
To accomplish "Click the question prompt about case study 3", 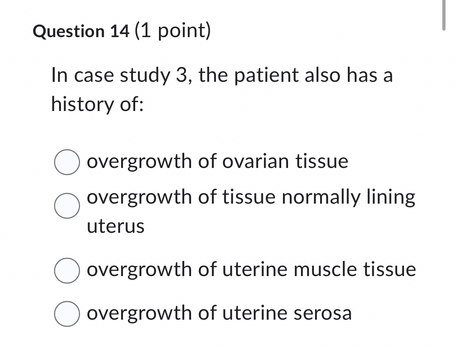I will point(222,75).
